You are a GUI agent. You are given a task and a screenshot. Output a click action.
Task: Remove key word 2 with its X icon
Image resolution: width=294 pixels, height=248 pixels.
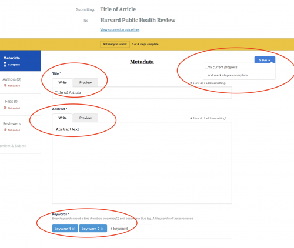coord(102,229)
